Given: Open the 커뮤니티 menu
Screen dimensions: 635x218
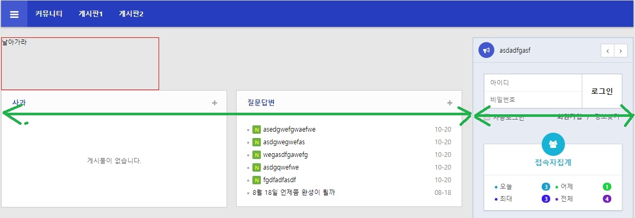Looking at the screenshot, I should 49,14.
